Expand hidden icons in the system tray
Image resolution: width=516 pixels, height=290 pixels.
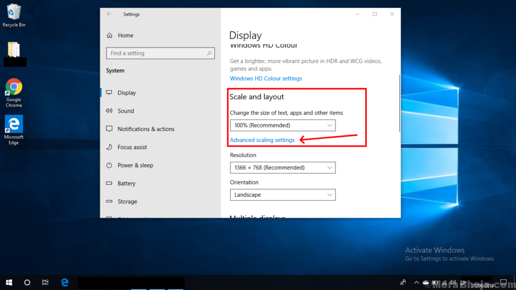416,282
